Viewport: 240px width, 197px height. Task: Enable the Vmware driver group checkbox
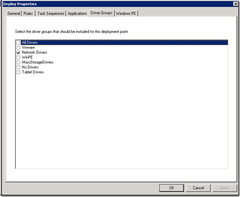click(x=18, y=48)
